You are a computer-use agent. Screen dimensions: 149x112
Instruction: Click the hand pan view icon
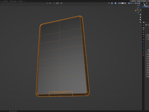[140, 17]
